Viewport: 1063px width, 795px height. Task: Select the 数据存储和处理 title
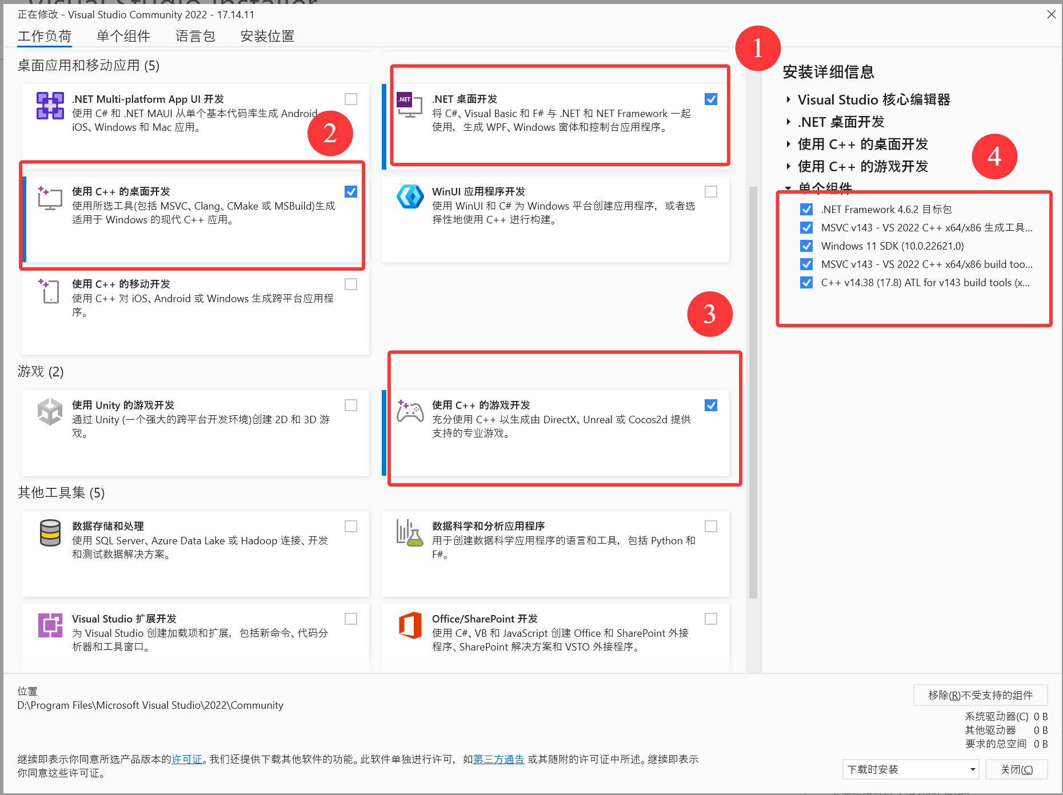[x=108, y=526]
